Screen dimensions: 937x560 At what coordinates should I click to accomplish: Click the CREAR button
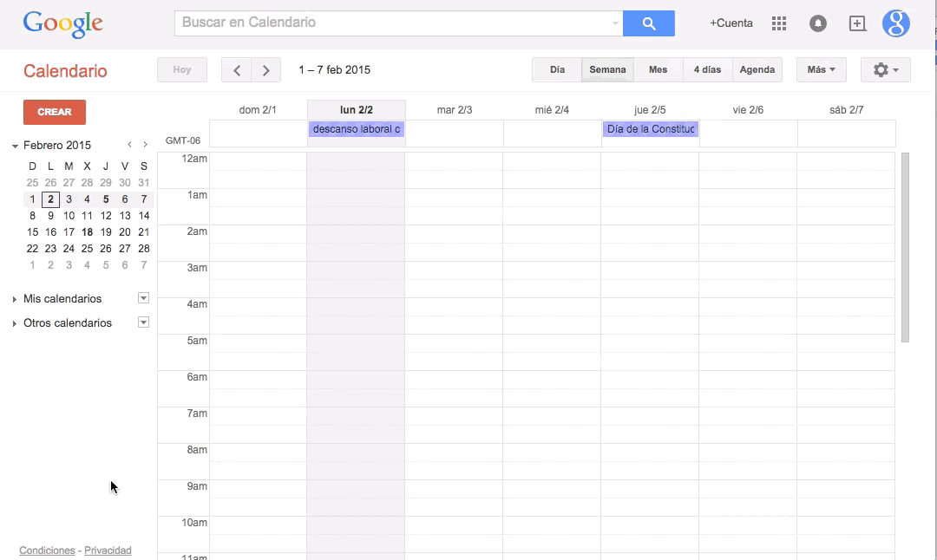point(54,112)
